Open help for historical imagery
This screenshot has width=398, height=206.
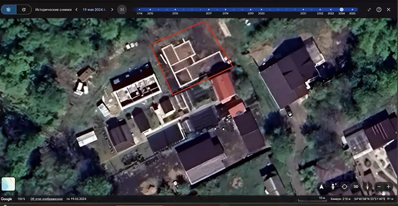pyautogui.click(x=379, y=9)
